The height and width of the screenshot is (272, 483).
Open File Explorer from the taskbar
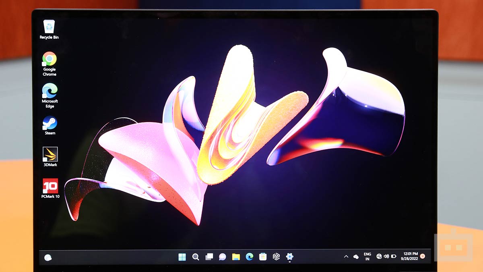(x=236, y=256)
